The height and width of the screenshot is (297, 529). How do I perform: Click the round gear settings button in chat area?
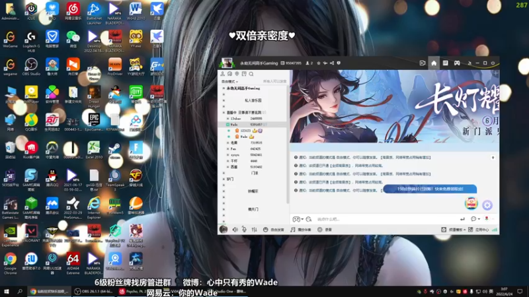click(487, 205)
